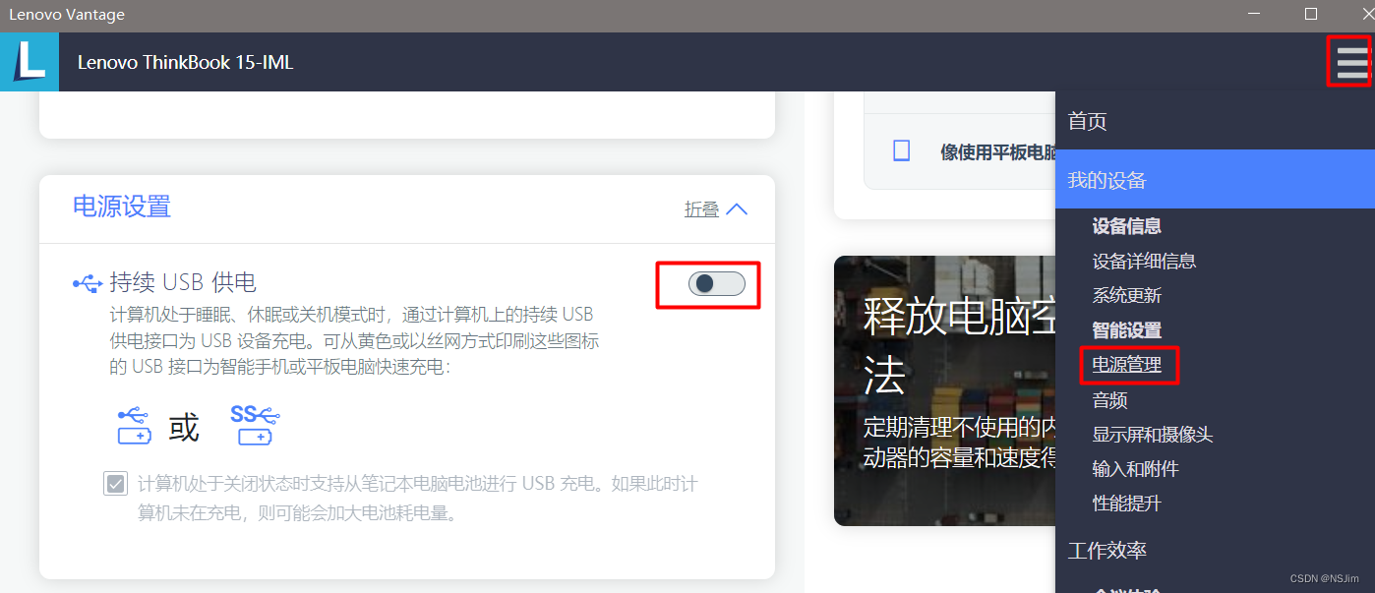Open the 释放电脑空间 promotional banner
Screen dimensions: 1375x593
(944, 390)
